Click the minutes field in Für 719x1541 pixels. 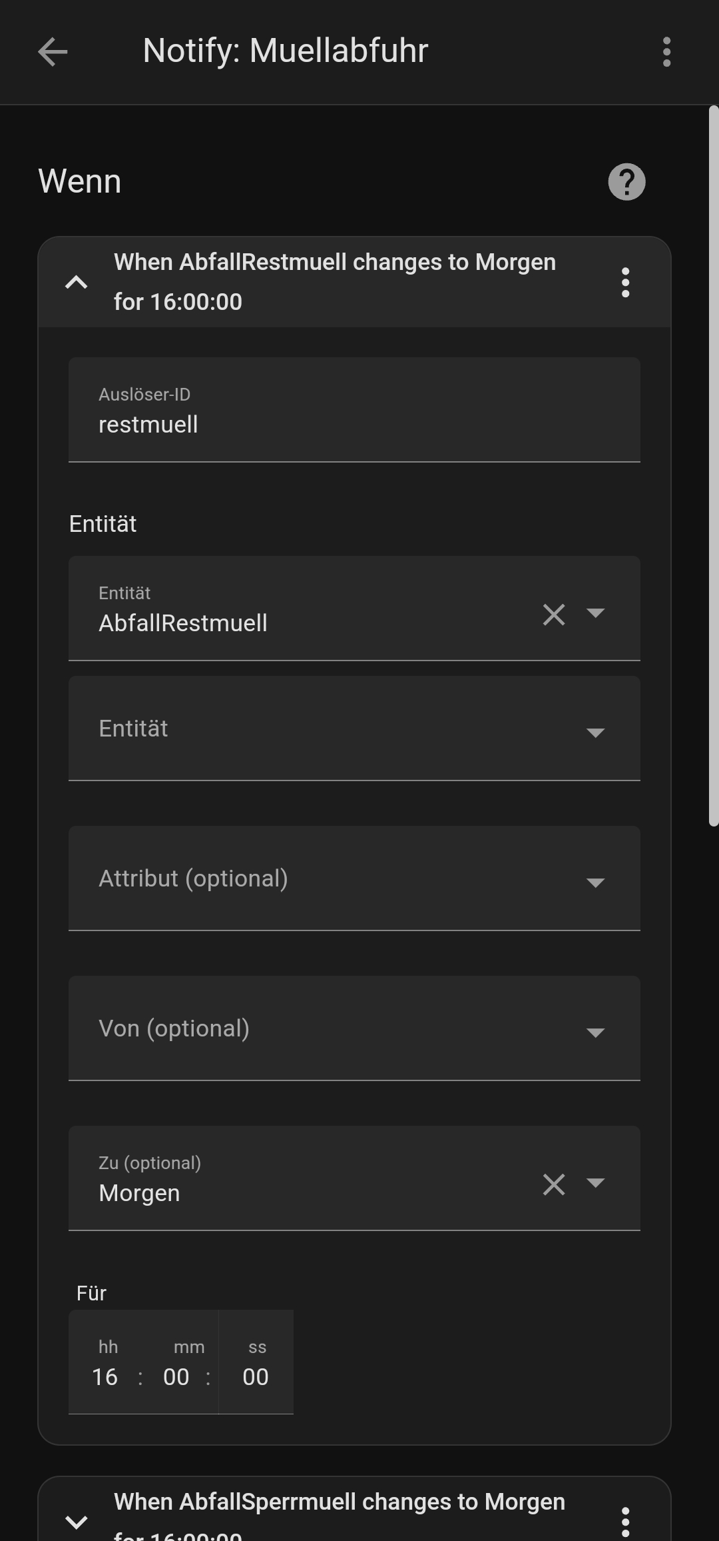pyautogui.click(x=176, y=1377)
